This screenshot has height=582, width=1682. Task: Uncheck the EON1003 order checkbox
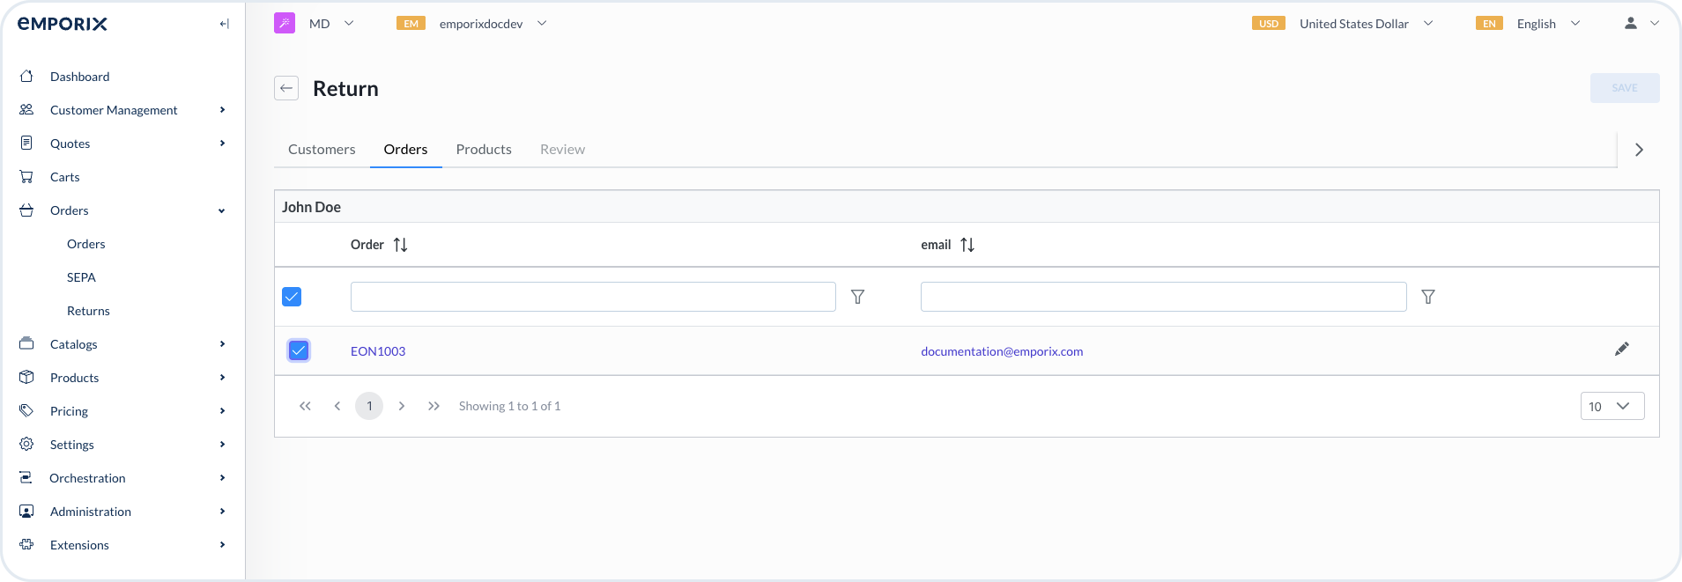point(299,350)
